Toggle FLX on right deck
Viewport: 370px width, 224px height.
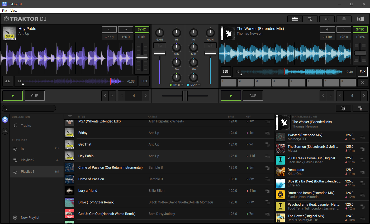(363, 72)
